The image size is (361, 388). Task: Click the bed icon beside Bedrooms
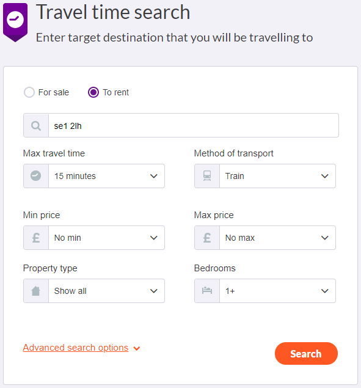pyautogui.click(x=207, y=290)
